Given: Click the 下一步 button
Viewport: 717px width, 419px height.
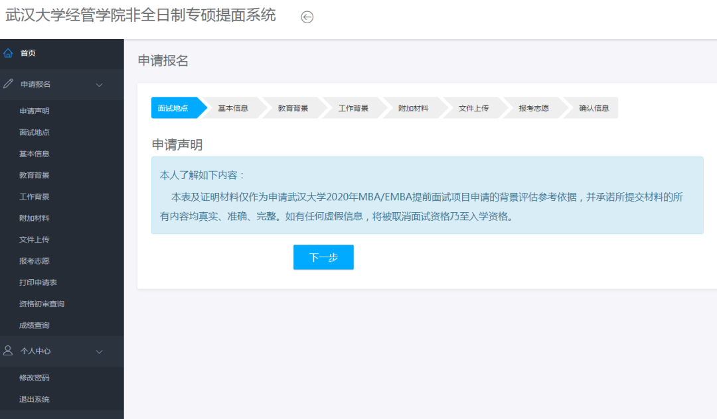Looking at the screenshot, I should click(323, 257).
